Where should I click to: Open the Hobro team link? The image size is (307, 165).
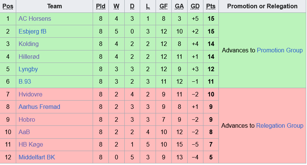27,119
